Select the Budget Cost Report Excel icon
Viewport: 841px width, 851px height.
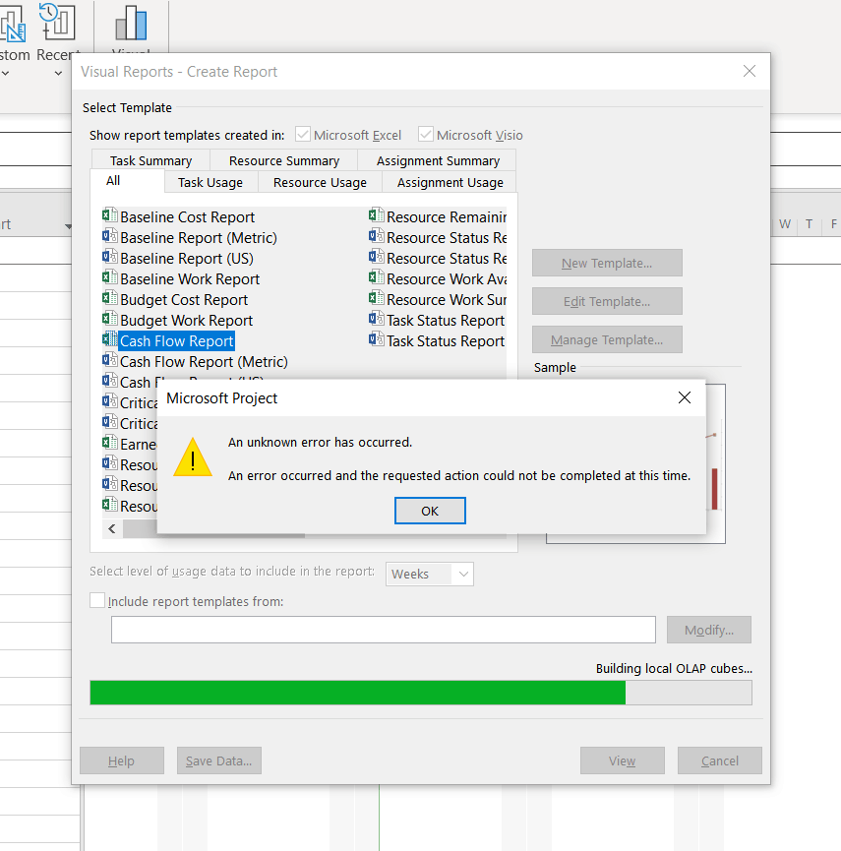pyautogui.click(x=110, y=298)
